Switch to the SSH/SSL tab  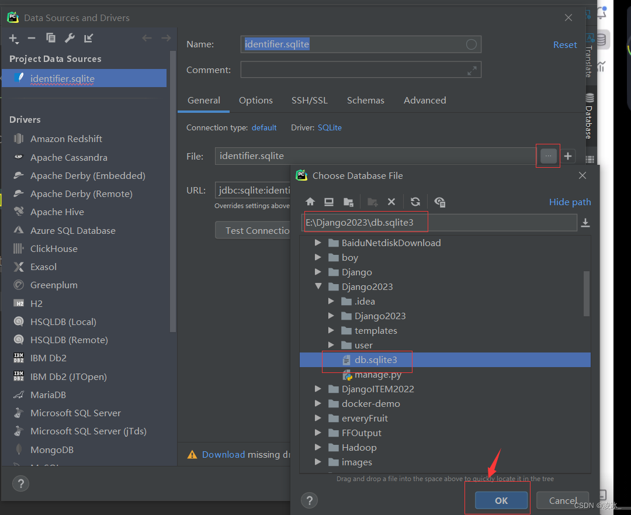(x=310, y=101)
